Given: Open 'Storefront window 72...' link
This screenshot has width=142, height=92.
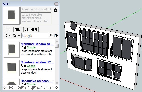Looking at the screenshot, I should click(37, 62).
